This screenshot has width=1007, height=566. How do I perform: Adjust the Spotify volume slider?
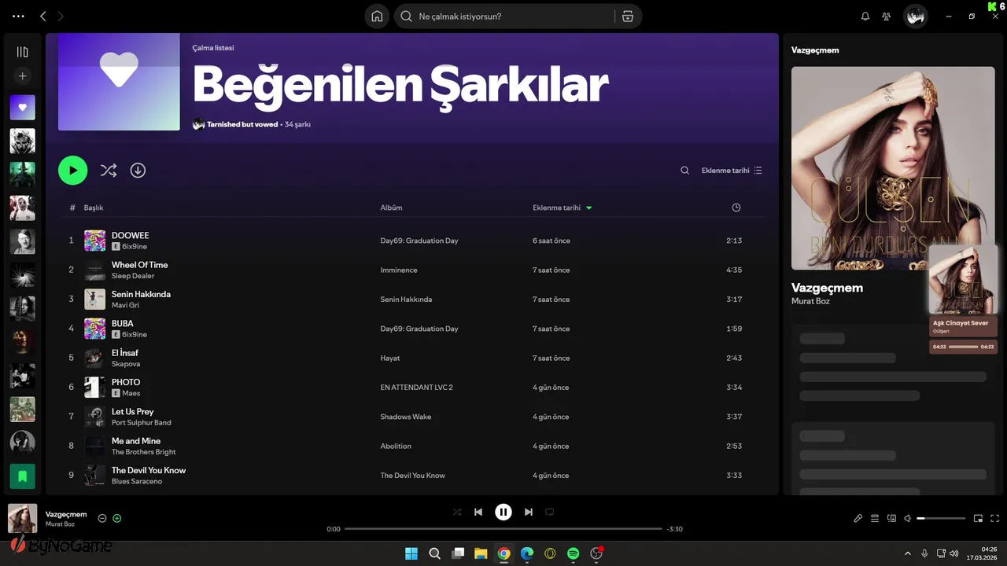941,518
